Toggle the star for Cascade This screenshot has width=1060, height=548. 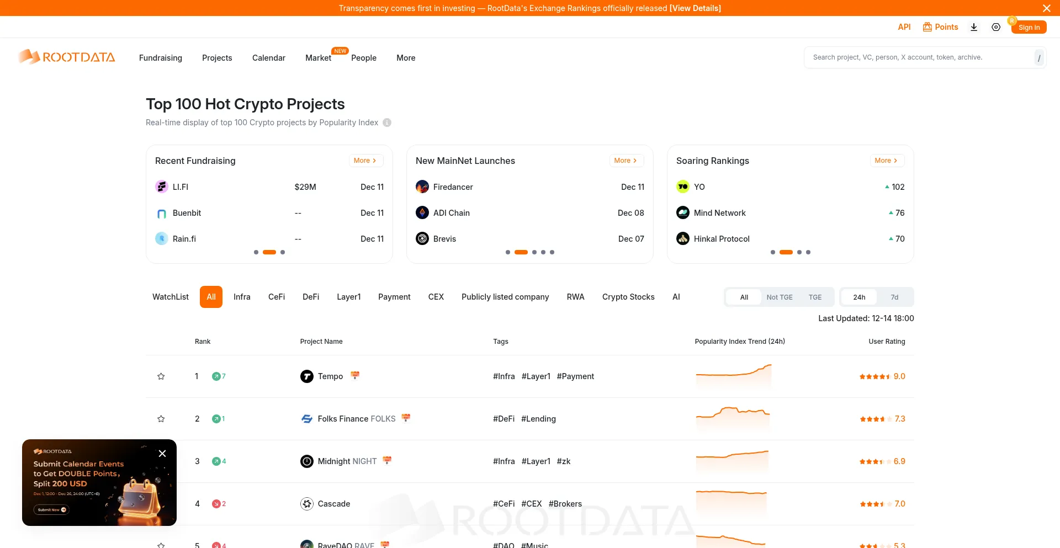pyautogui.click(x=161, y=503)
